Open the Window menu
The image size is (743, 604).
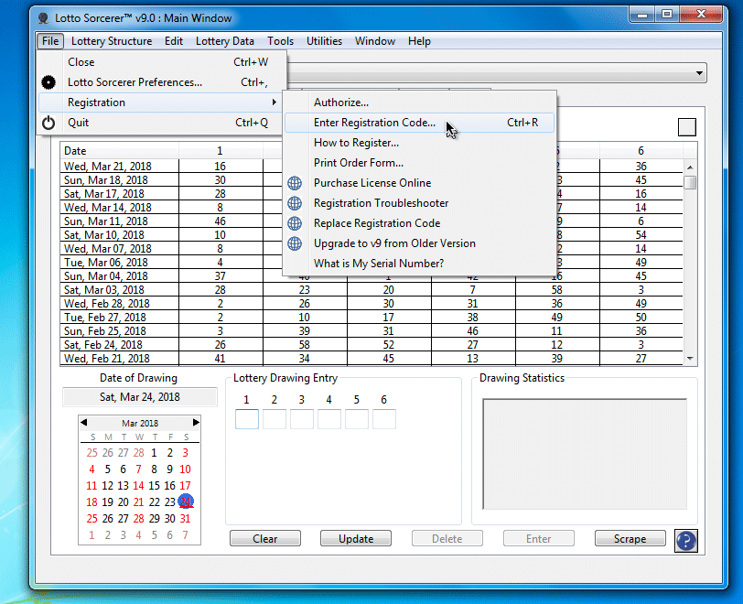375,41
